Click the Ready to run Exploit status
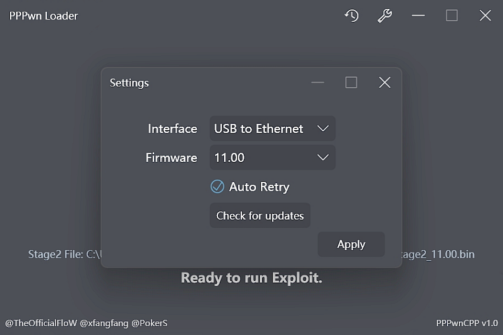Screen dimensions: 503x335 pyautogui.click(x=251, y=278)
